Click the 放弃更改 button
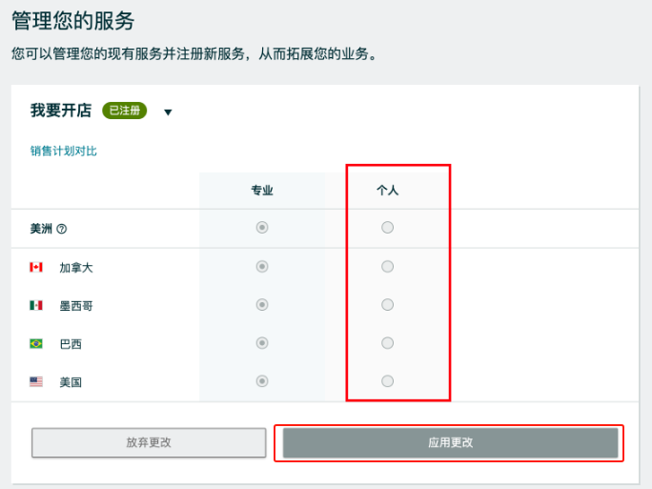652x489 pixels. [x=149, y=443]
